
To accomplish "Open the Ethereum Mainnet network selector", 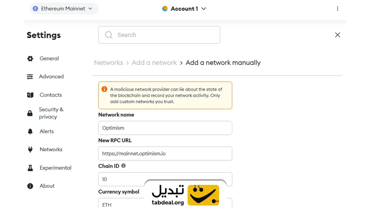I will (x=63, y=9).
